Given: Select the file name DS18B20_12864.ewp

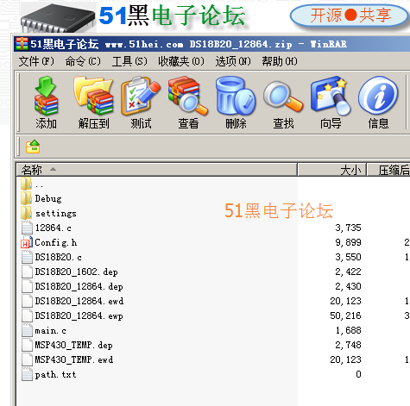Looking at the screenshot, I should (79, 315).
